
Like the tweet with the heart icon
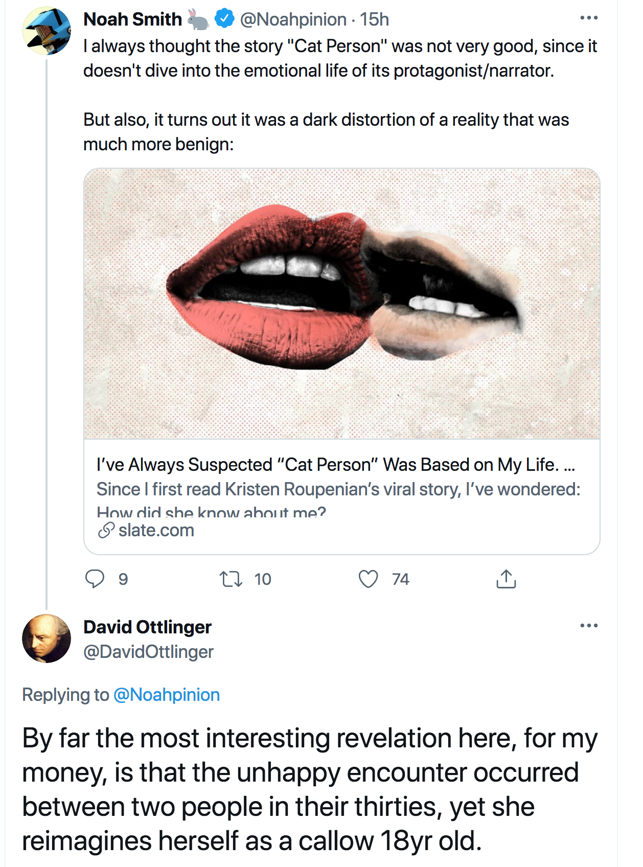368,579
